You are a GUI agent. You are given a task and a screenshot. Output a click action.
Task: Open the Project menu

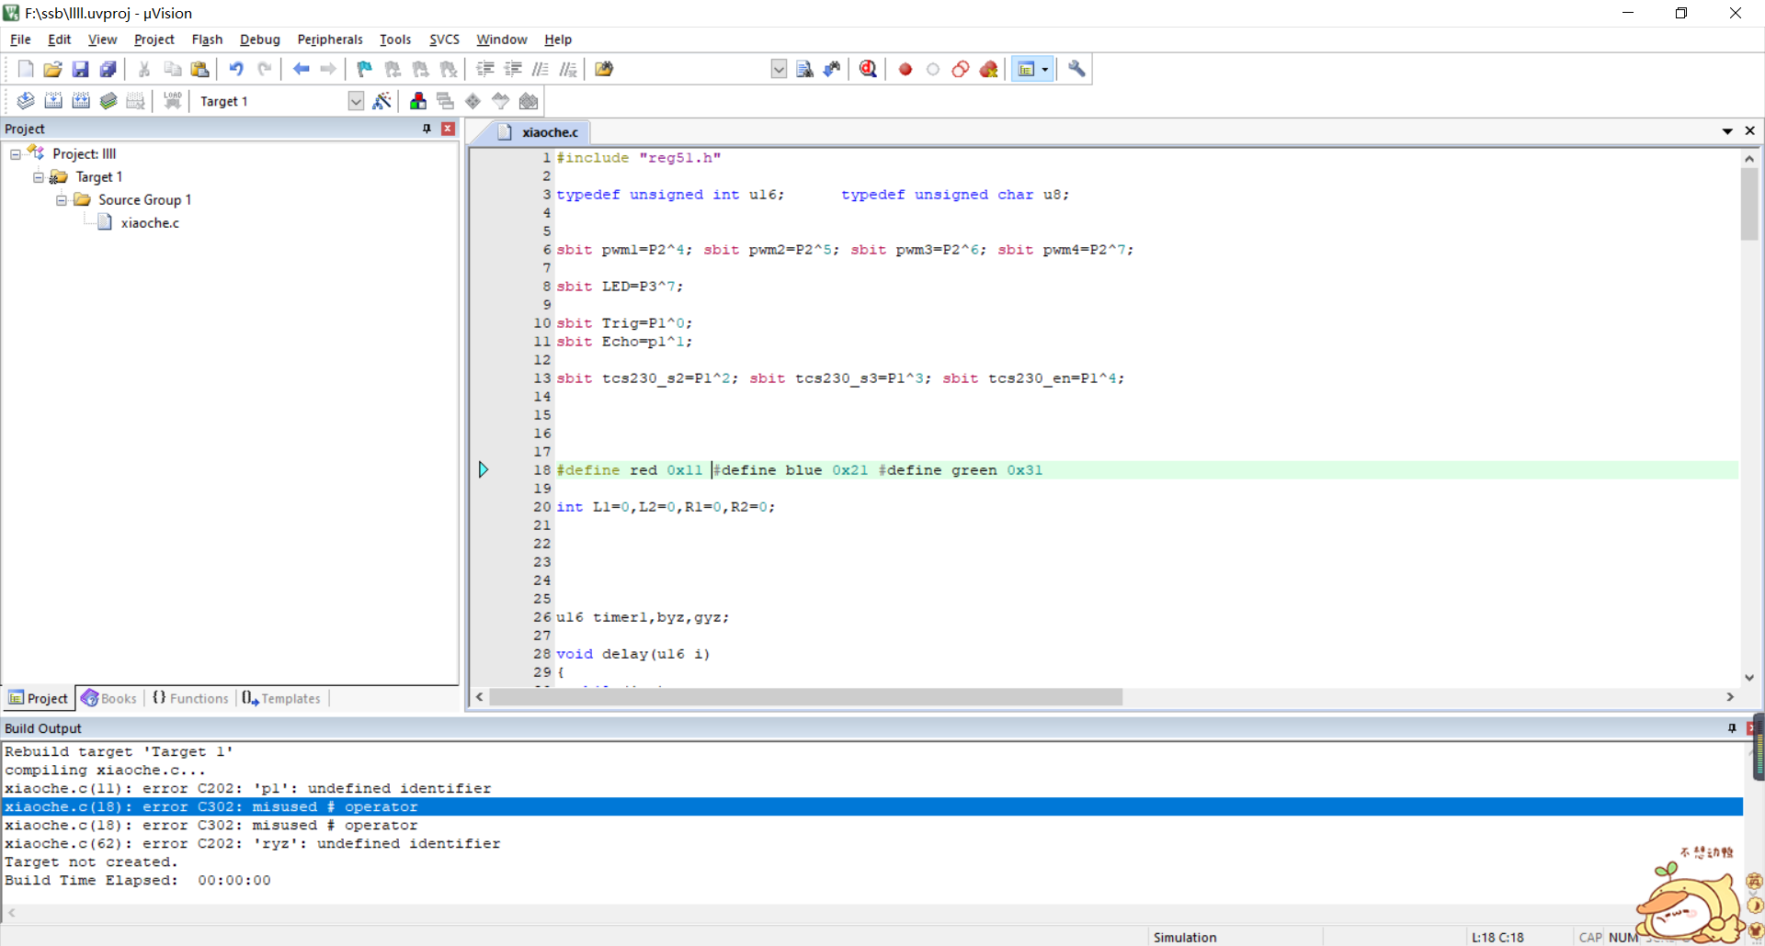(x=154, y=39)
